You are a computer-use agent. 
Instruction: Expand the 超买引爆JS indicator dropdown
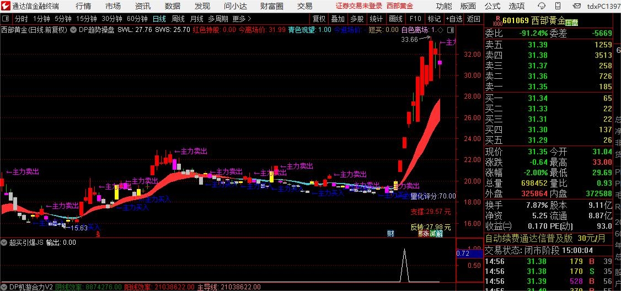point(4,242)
